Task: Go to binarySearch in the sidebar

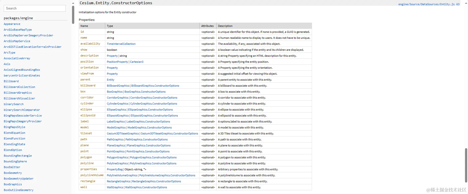Action: coord(14,104)
